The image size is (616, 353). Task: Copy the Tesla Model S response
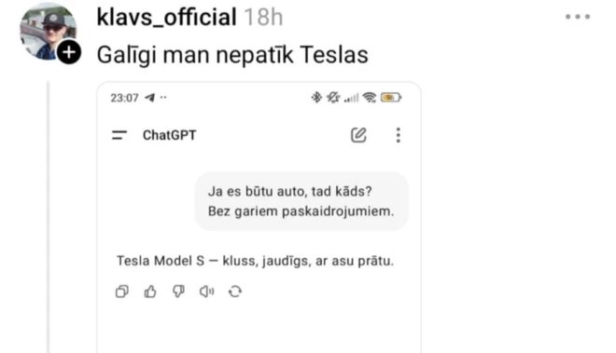[x=121, y=292]
